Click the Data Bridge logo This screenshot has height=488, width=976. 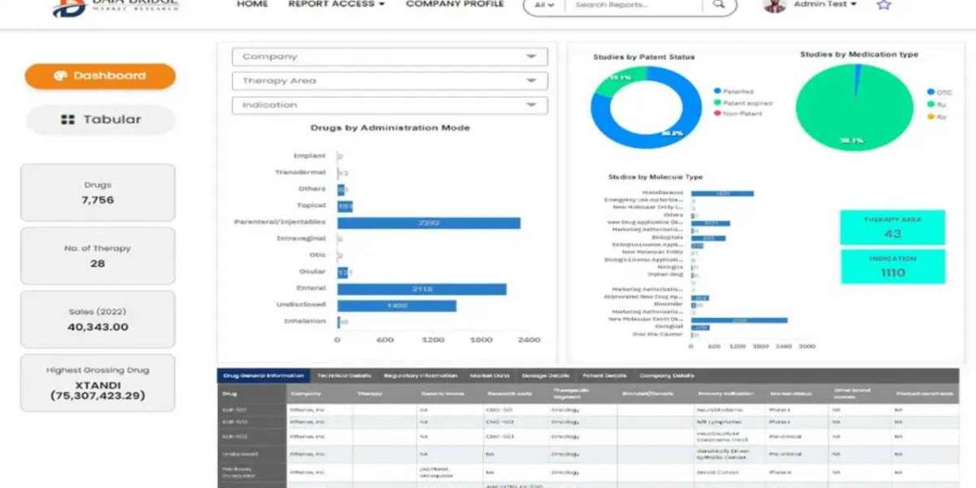pos(115,7)
